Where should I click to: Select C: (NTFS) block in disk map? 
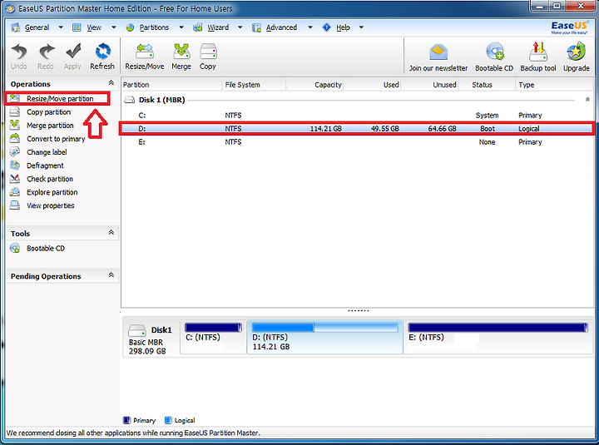[213, 337]
